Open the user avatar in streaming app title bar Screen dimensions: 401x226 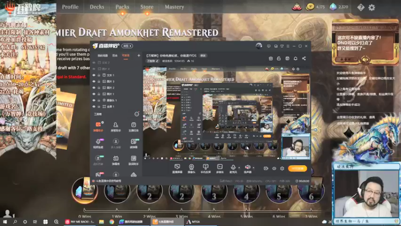[259, 46]
